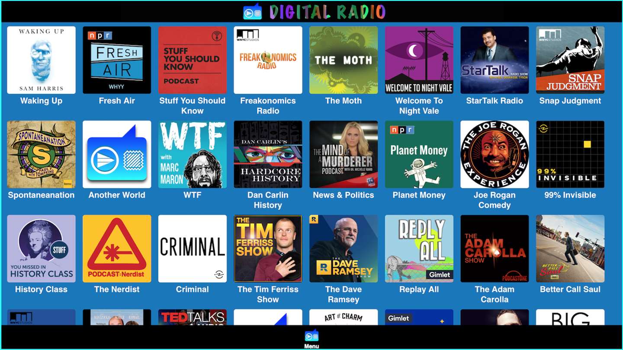Select Welcome To Night Vale artwork
Image resolution: width=623 pixels, height=350 pixels.
pos(419,60)
